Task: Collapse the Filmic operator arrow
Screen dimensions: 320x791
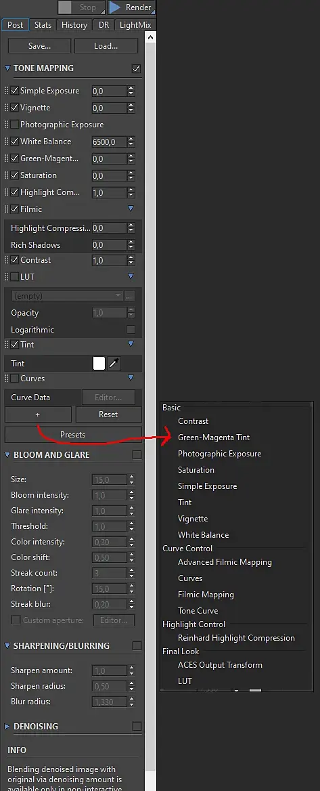Action: (131, 209)
